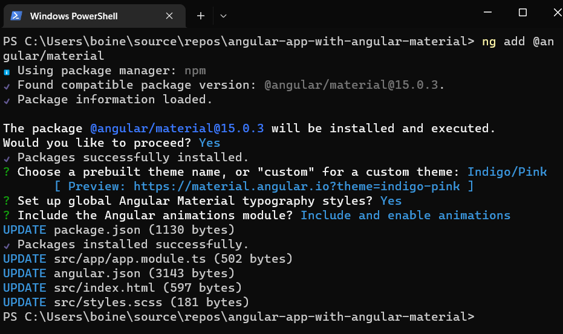Click the checkmark beside Found compatible package version
The height and width of the screenshot is (334, 563).
(x=7, y=86)
